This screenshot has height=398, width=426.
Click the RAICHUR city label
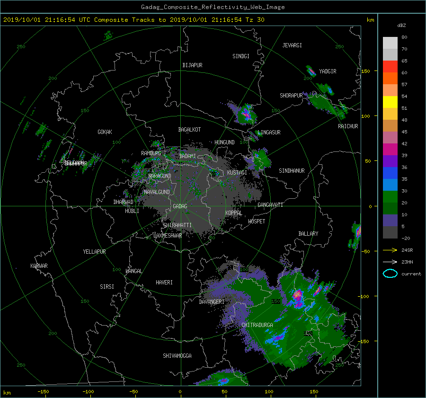tap(348, 126)
